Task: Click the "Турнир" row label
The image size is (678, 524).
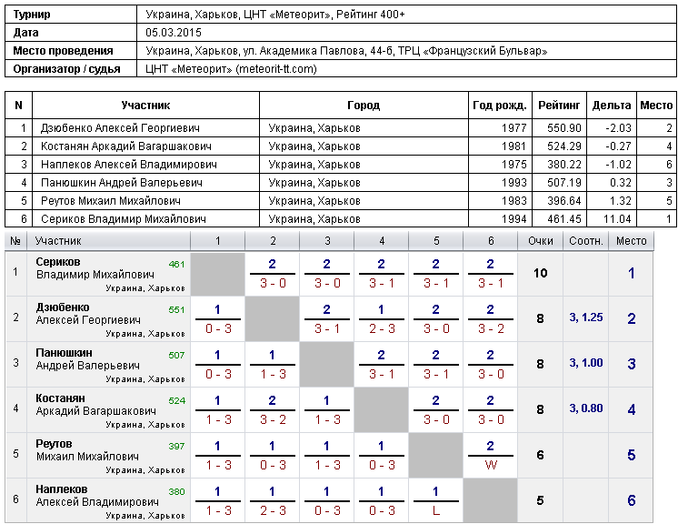Action: click(x=32, y=15)
